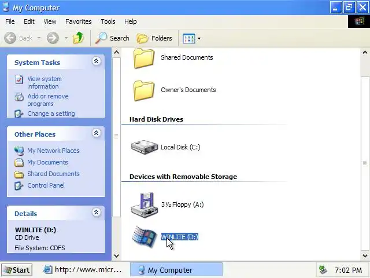Open the Tools menu
Screen dimensions: 370x278
[x=108, y=21]
